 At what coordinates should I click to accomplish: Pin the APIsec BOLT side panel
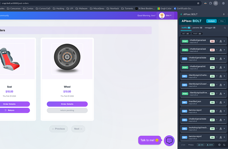coord(224,14)
